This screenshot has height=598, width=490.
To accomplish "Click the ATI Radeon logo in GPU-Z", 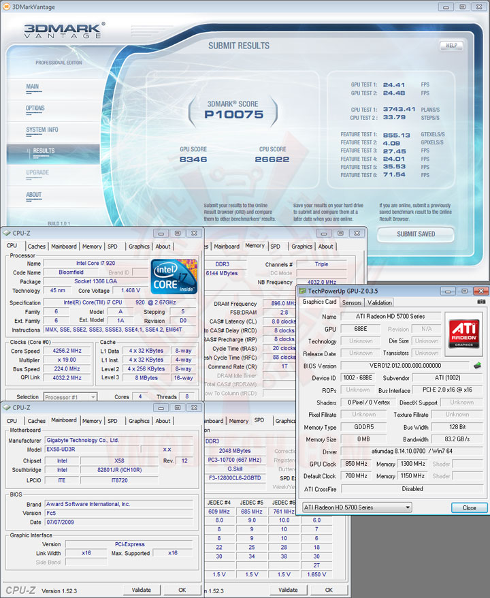I will click(464, 334).
